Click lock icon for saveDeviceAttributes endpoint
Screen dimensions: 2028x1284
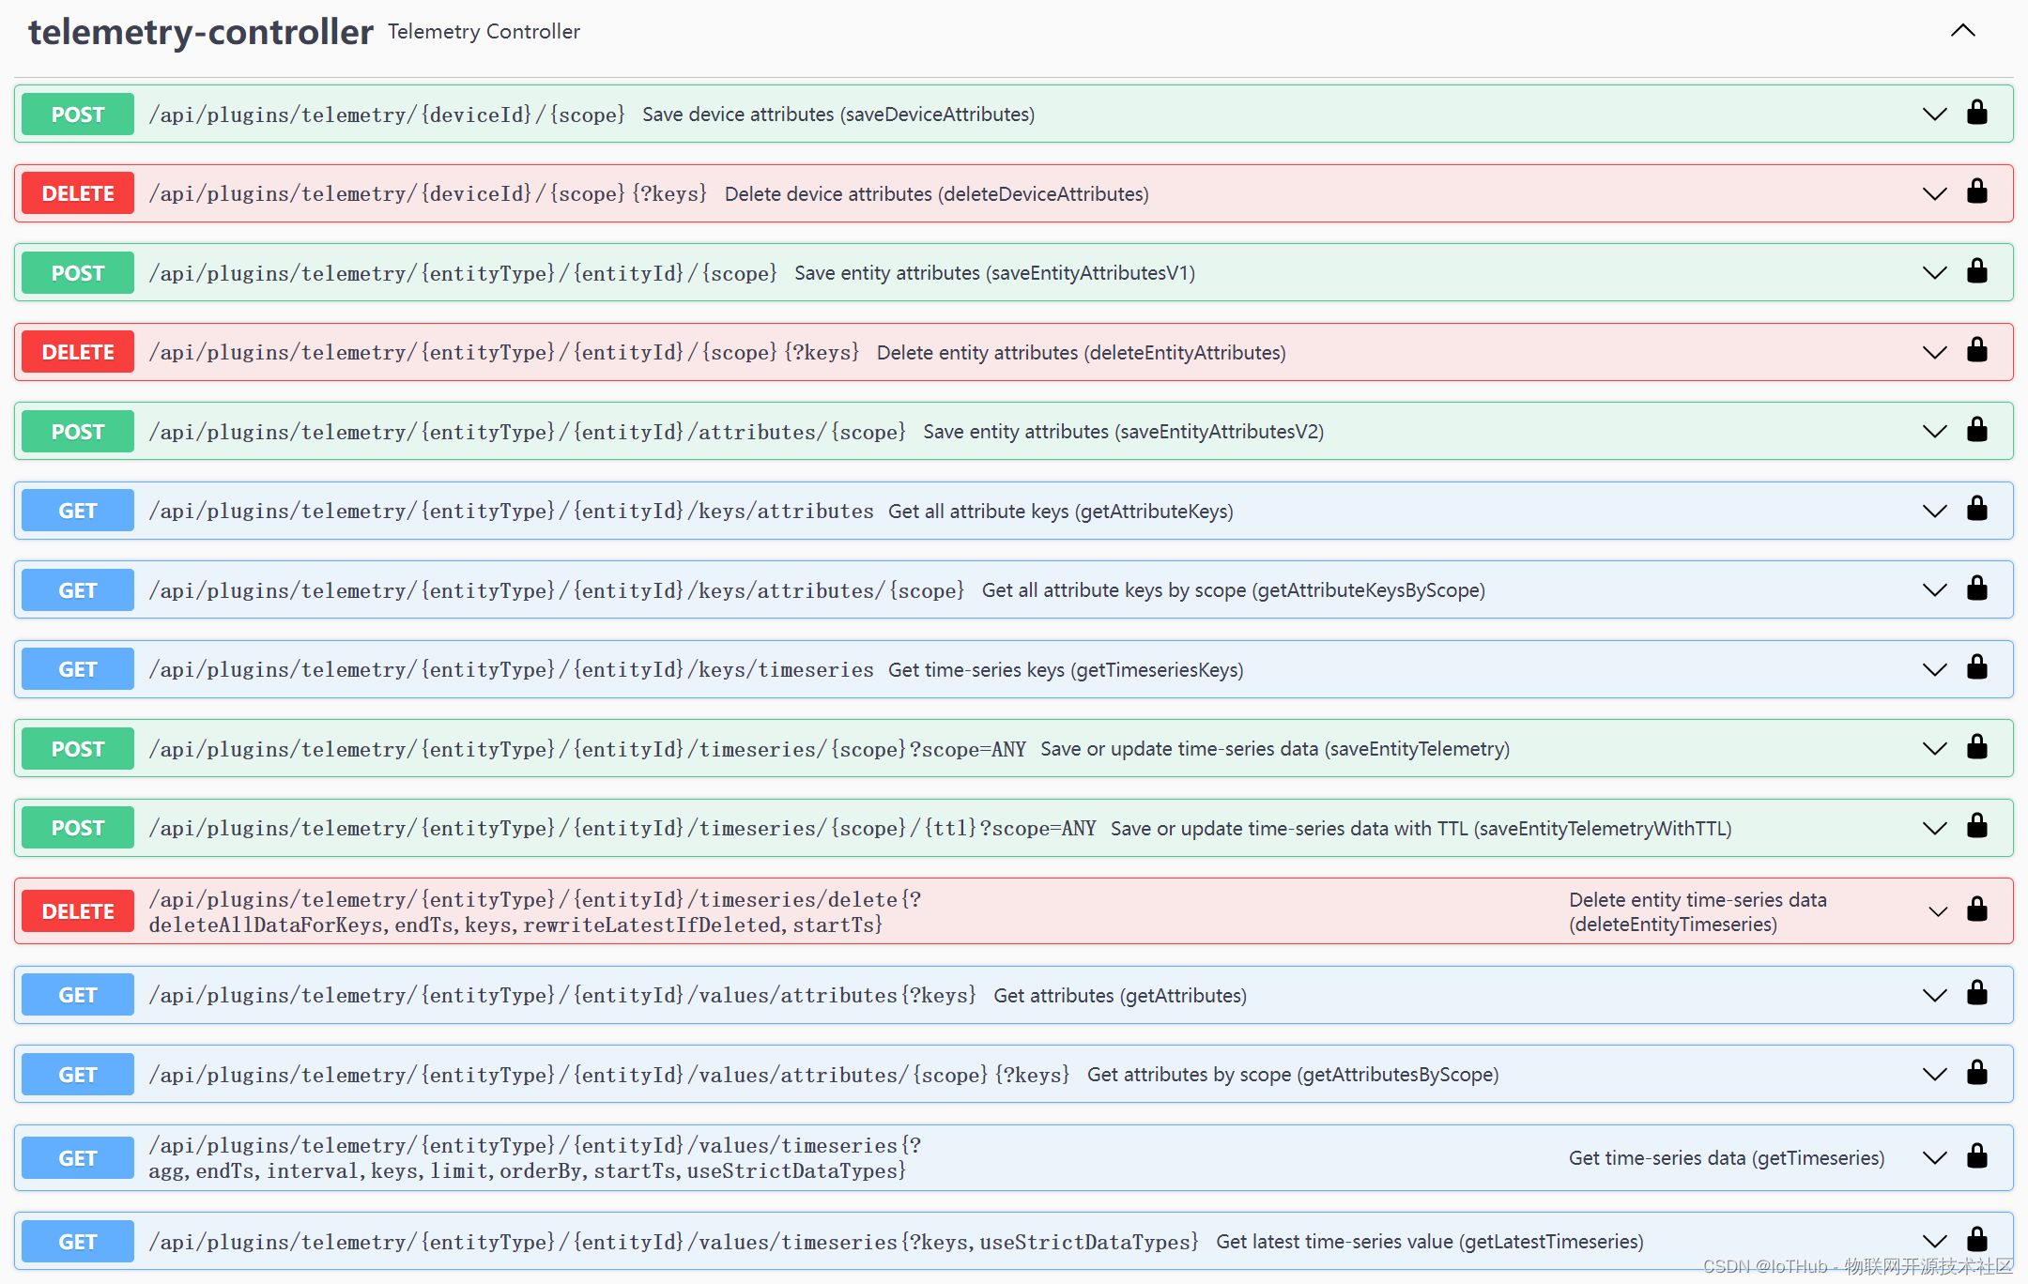[1976, 114]
